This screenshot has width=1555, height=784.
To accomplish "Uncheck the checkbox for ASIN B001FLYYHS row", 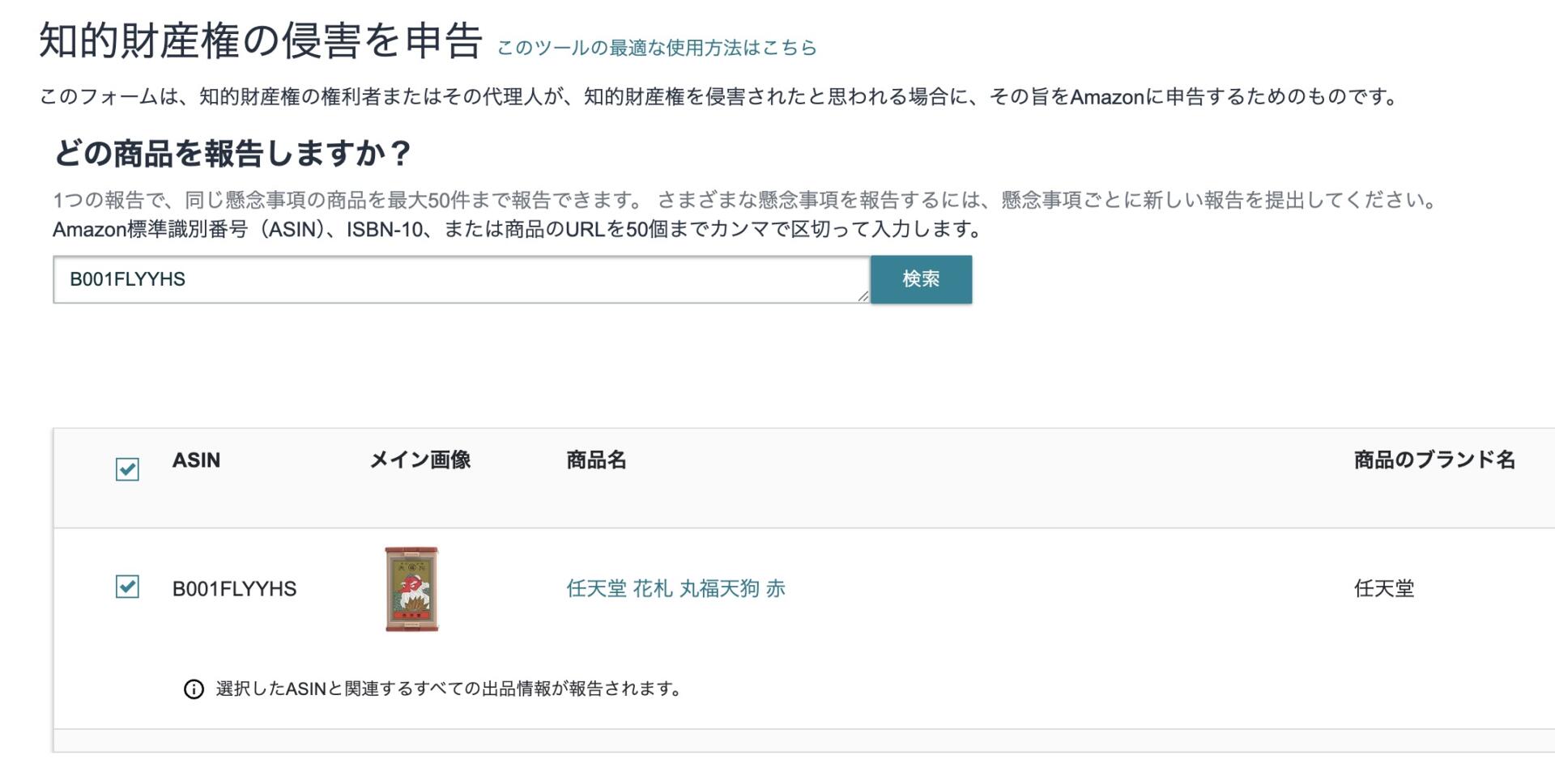I will pyautogui.click(x=127, y=587).
